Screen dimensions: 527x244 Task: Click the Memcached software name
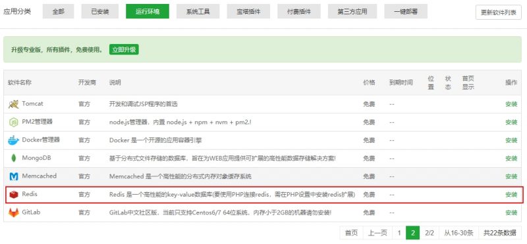(39, 176)
